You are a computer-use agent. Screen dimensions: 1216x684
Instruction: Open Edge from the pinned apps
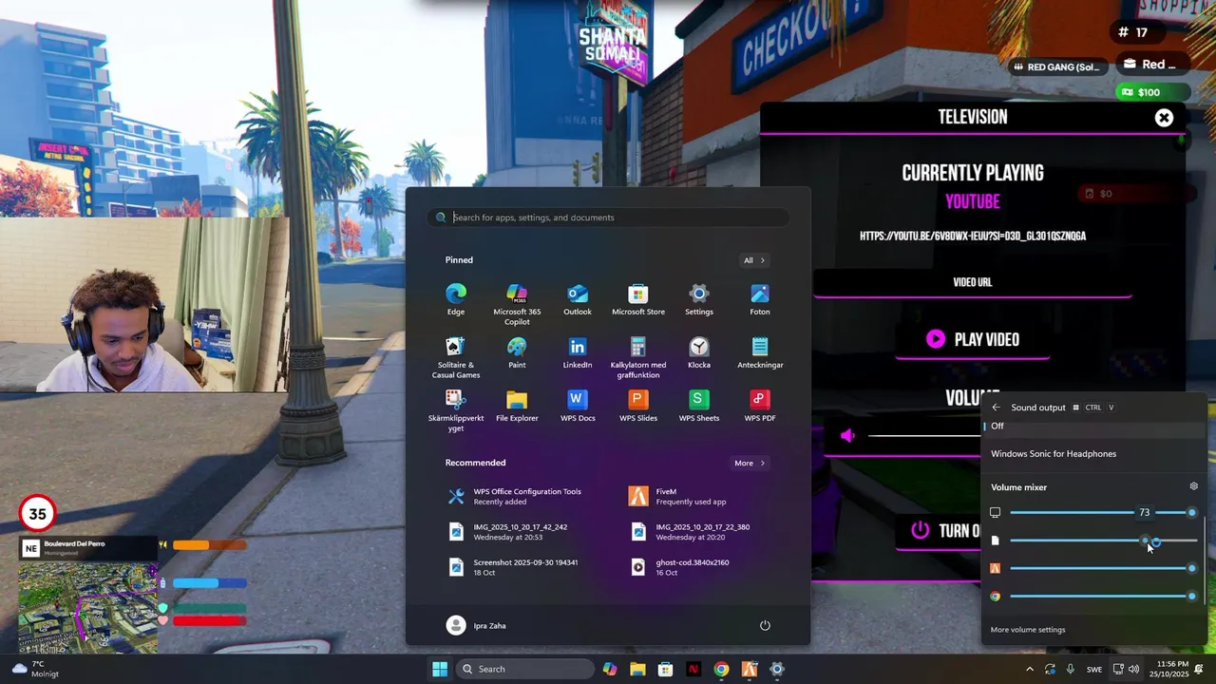tap(456, 299)
